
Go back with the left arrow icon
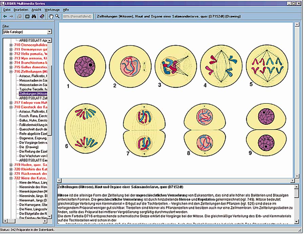pos(5,17)
